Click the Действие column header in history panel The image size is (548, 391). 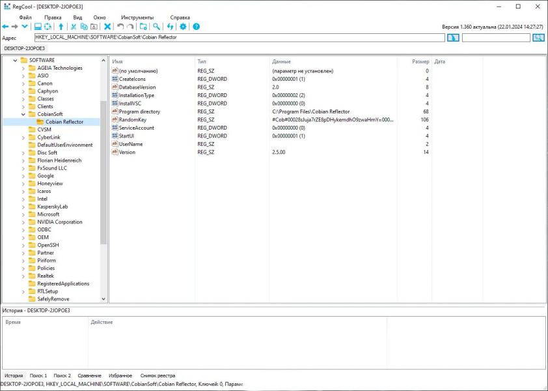click(238, 322)
